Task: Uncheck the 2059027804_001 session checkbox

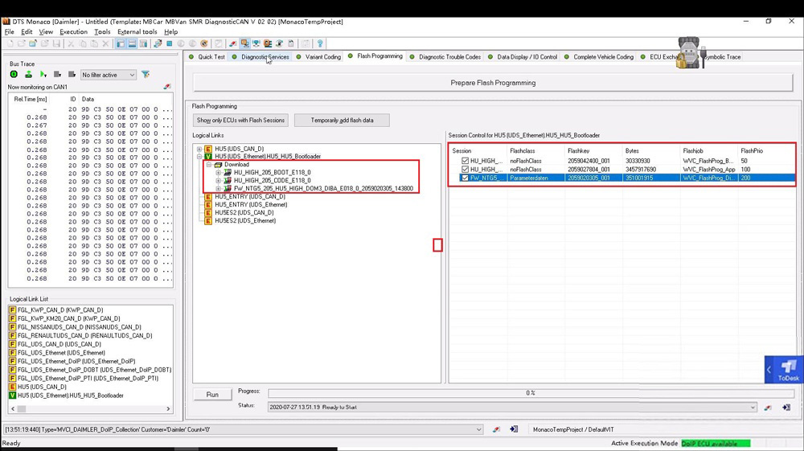Action: pos(465,169)
